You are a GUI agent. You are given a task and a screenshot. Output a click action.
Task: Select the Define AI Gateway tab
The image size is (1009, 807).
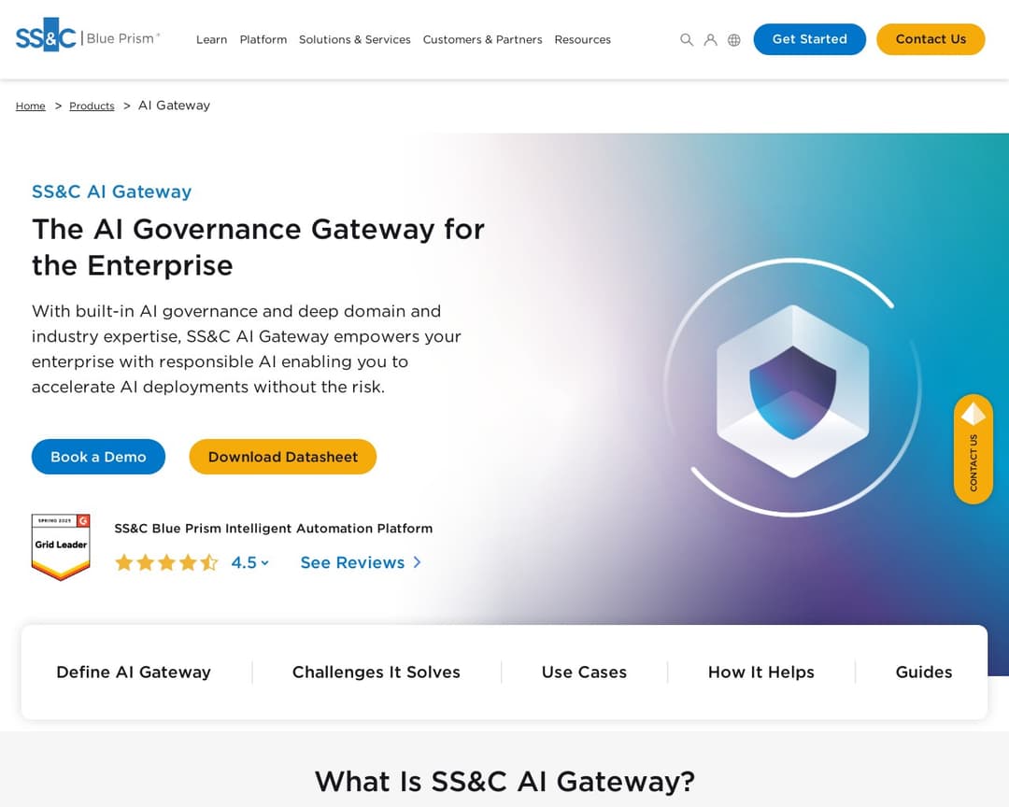pos(134,672)
